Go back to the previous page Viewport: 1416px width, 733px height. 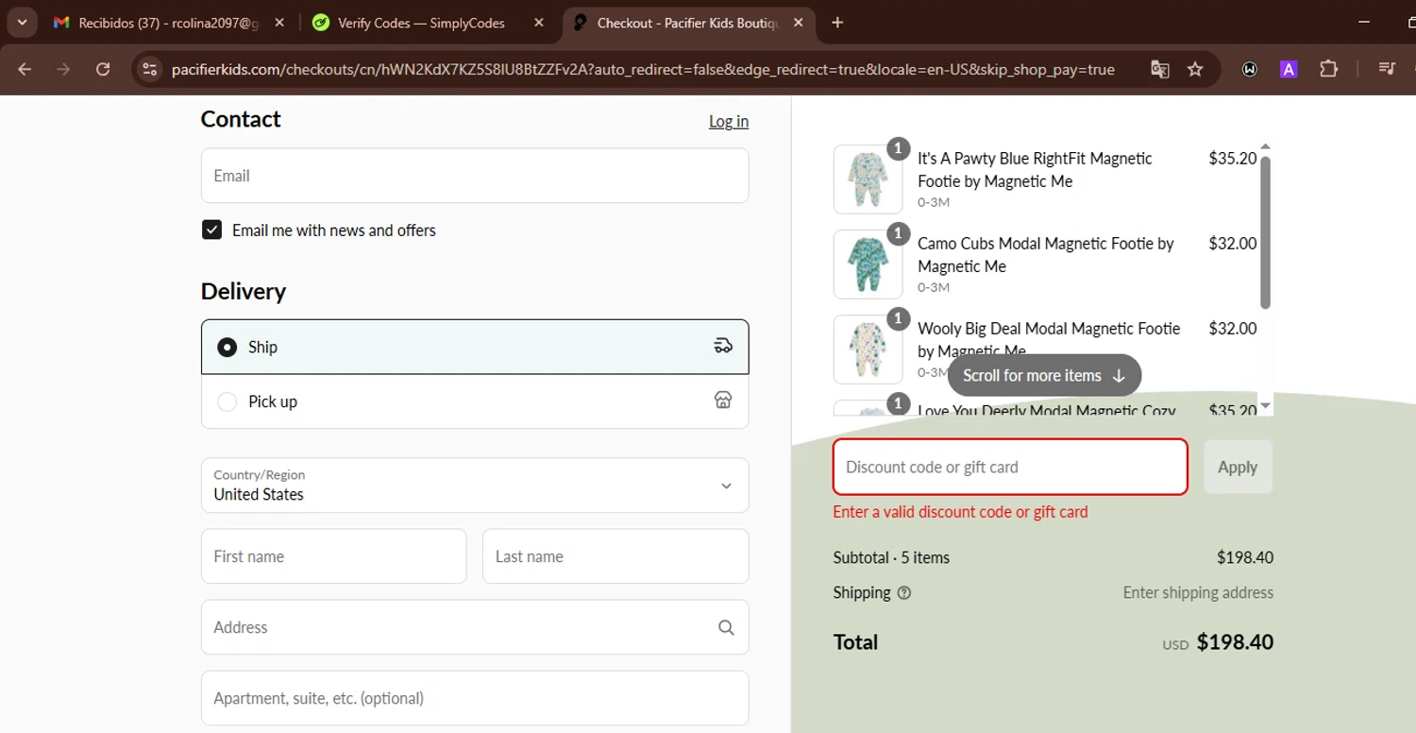(25, 69)
